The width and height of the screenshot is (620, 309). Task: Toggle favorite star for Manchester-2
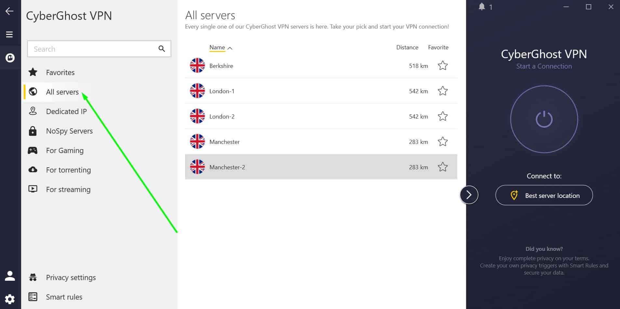pos(443,167)
